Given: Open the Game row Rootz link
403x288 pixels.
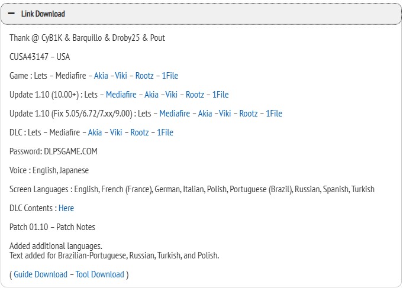Looking at the screenshot, I should pos(144,76).
